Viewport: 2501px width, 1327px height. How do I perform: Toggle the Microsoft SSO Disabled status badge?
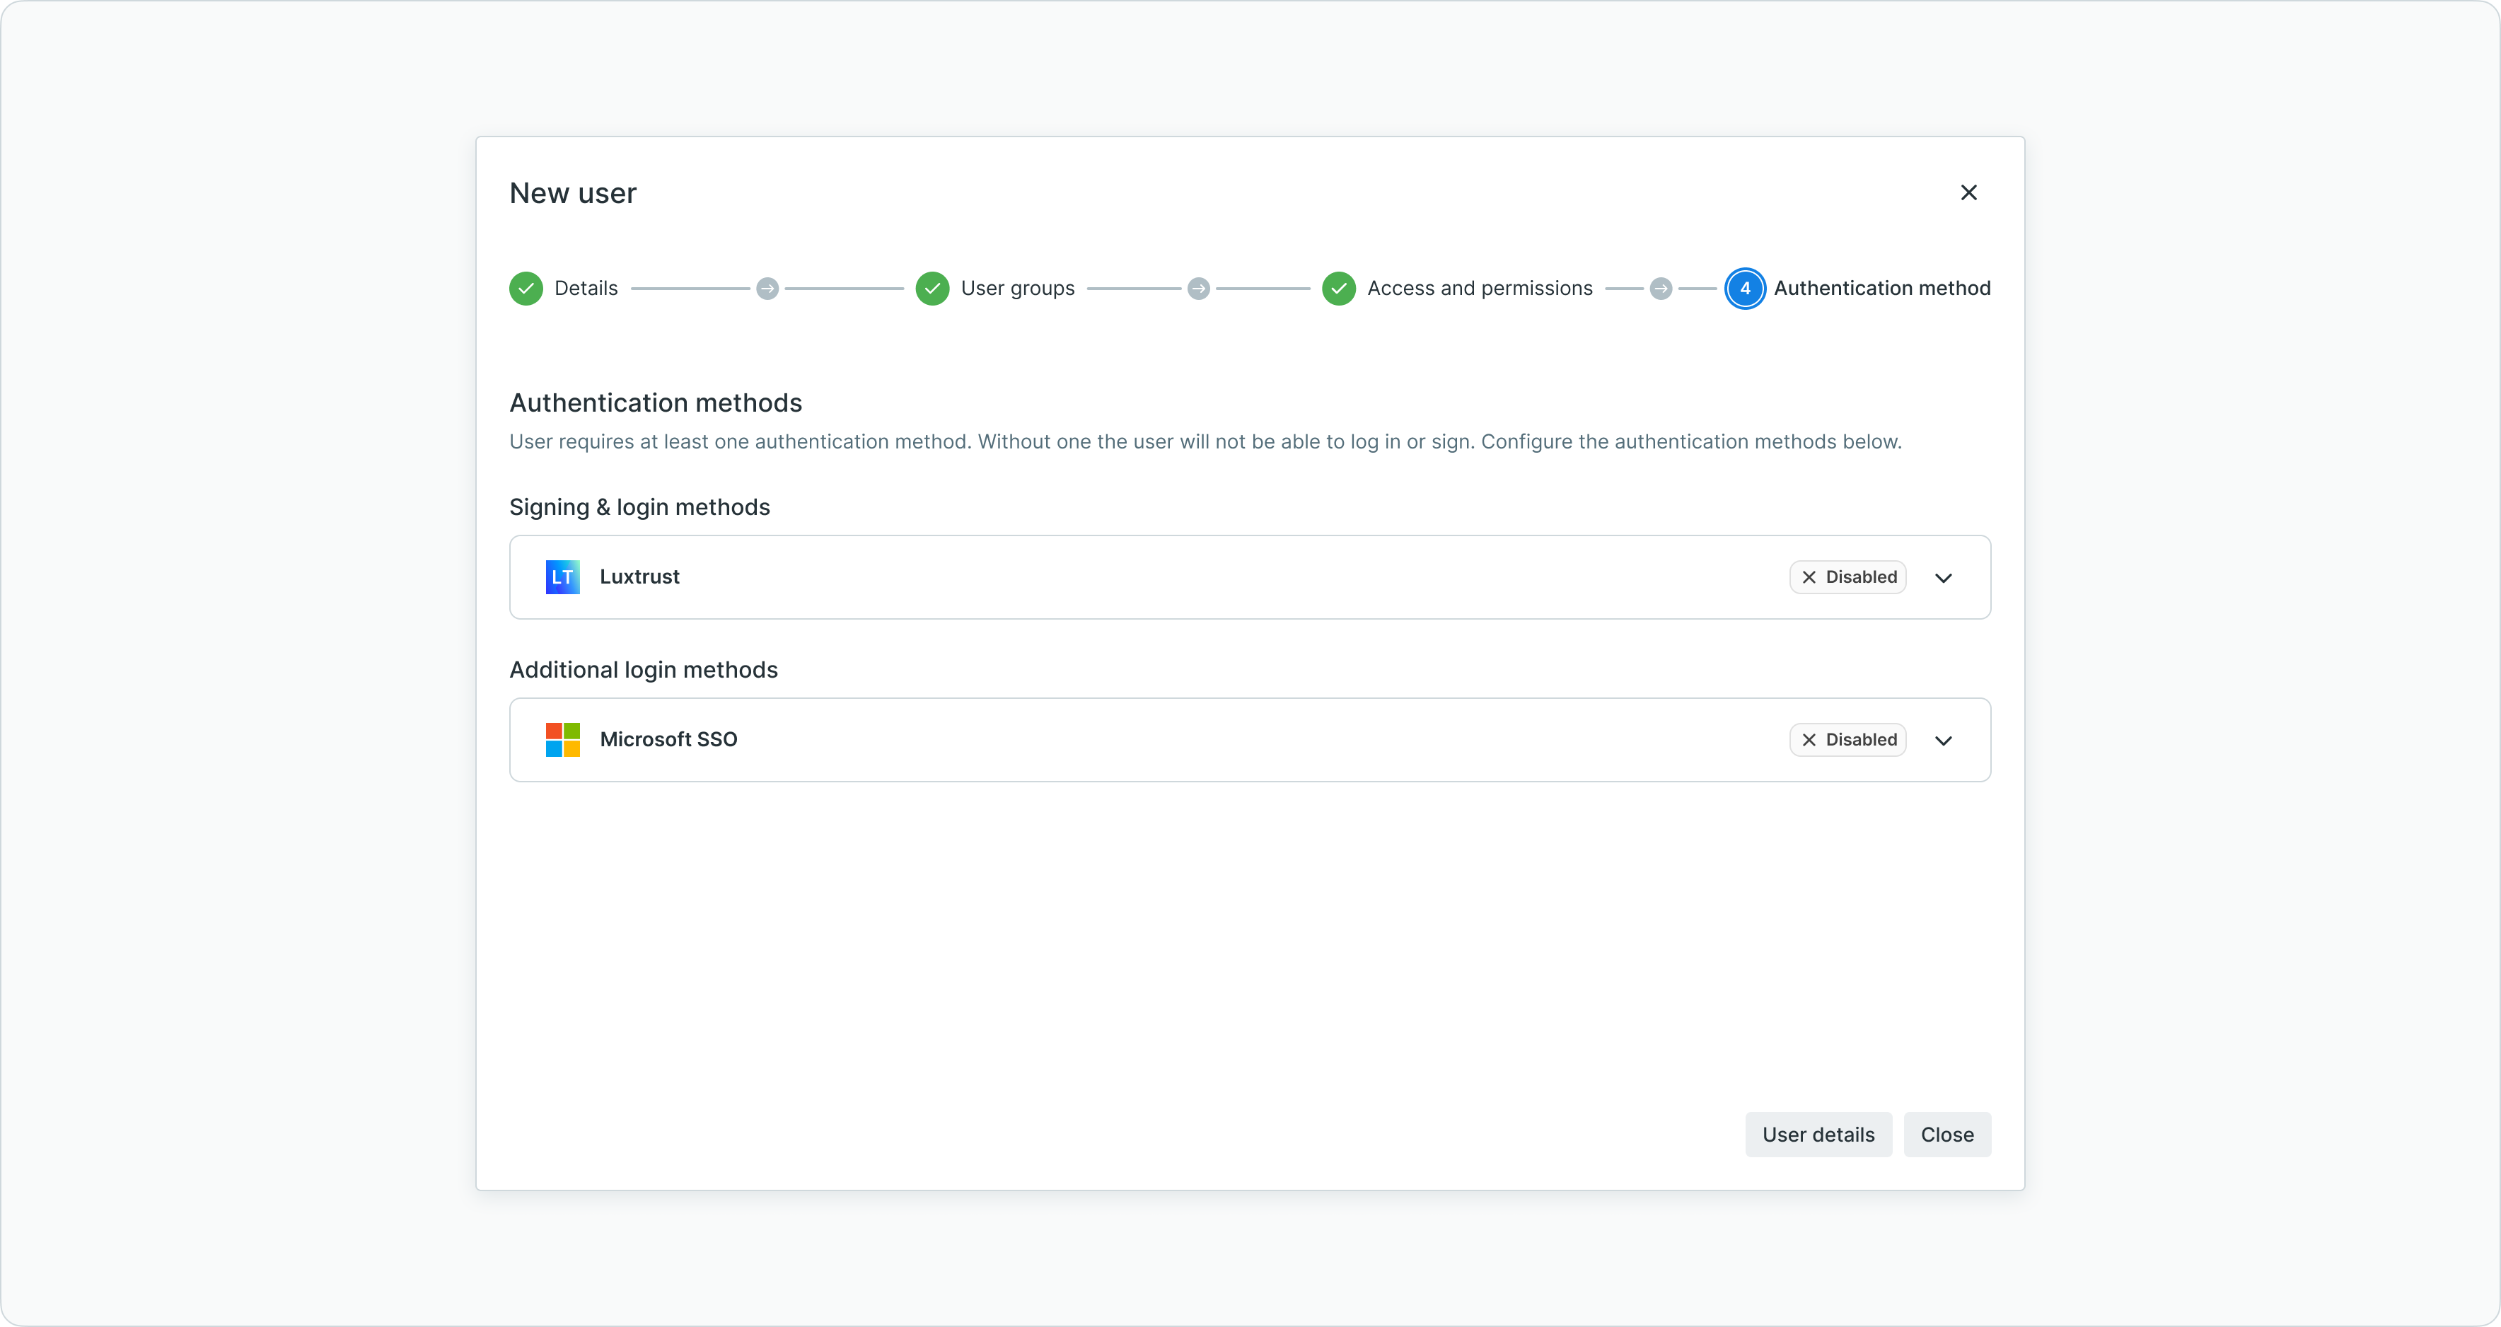pos(1847,740)
